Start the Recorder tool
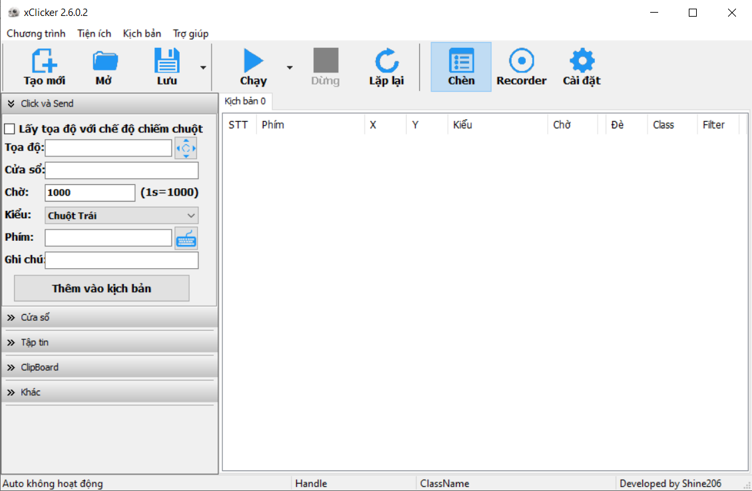Image resolution: width=752 pixels, height=491 pixels. tap(521, 67)
